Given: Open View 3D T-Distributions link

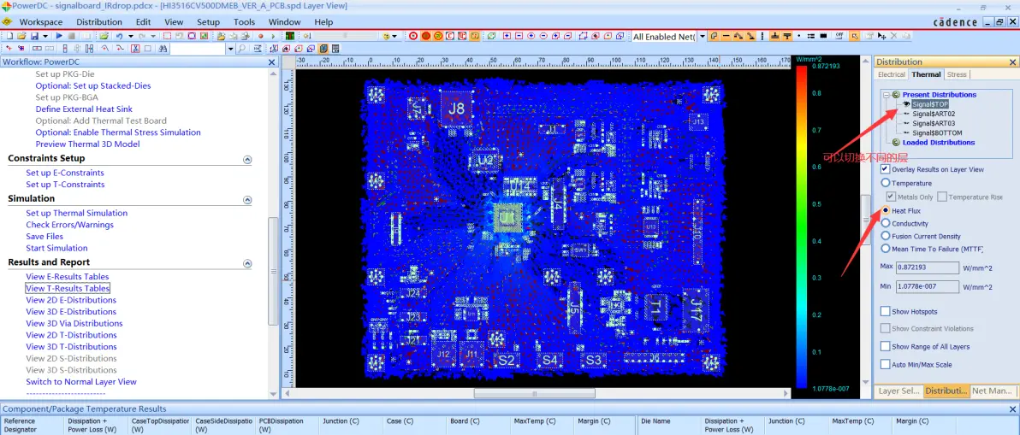Looking at the screenshot, I should point(72,347).
